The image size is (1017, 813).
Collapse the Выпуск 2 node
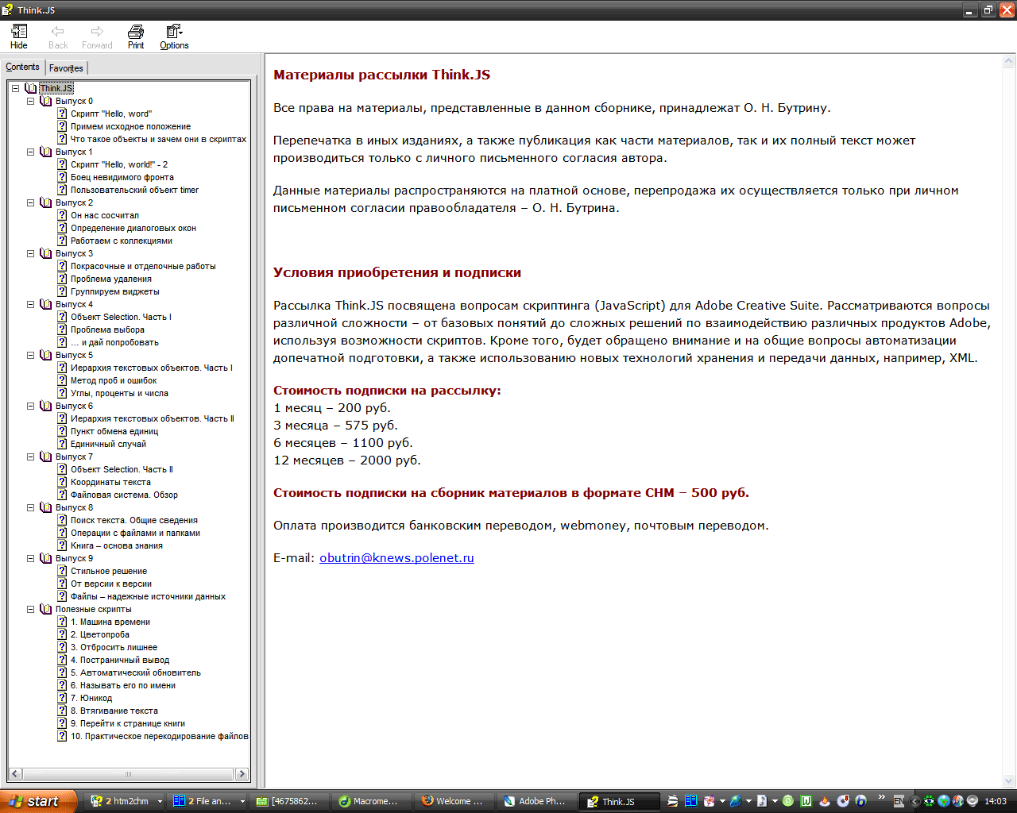point(31,202)
